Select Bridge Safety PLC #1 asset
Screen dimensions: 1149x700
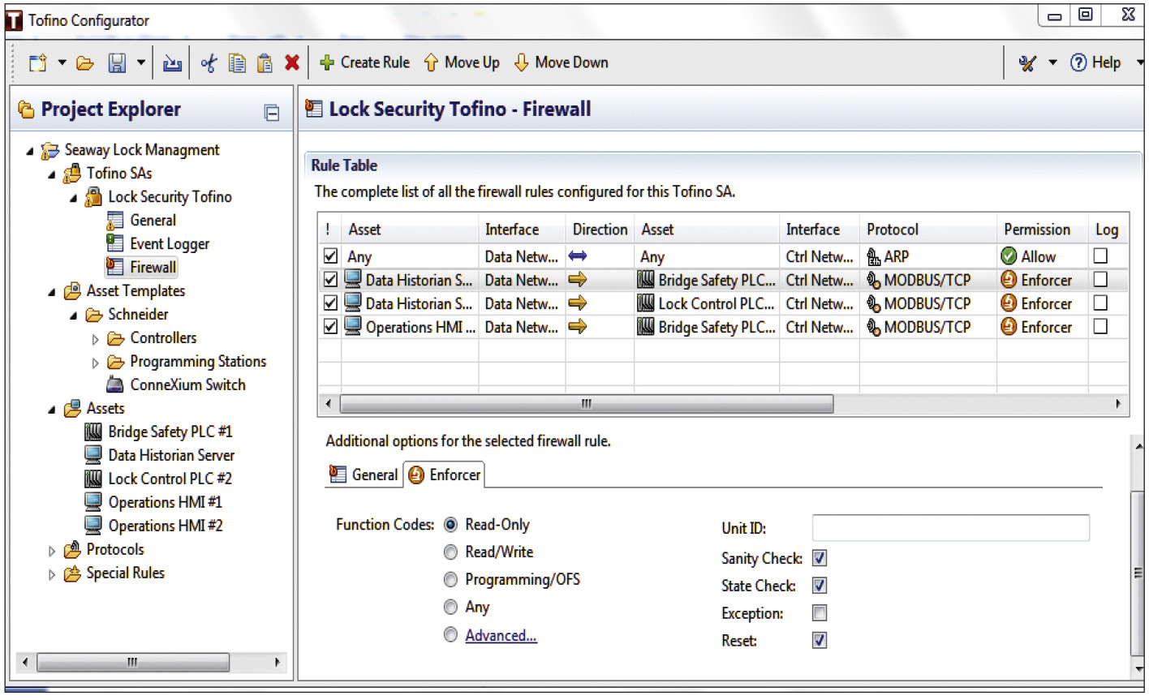click(x=158, y=432)
